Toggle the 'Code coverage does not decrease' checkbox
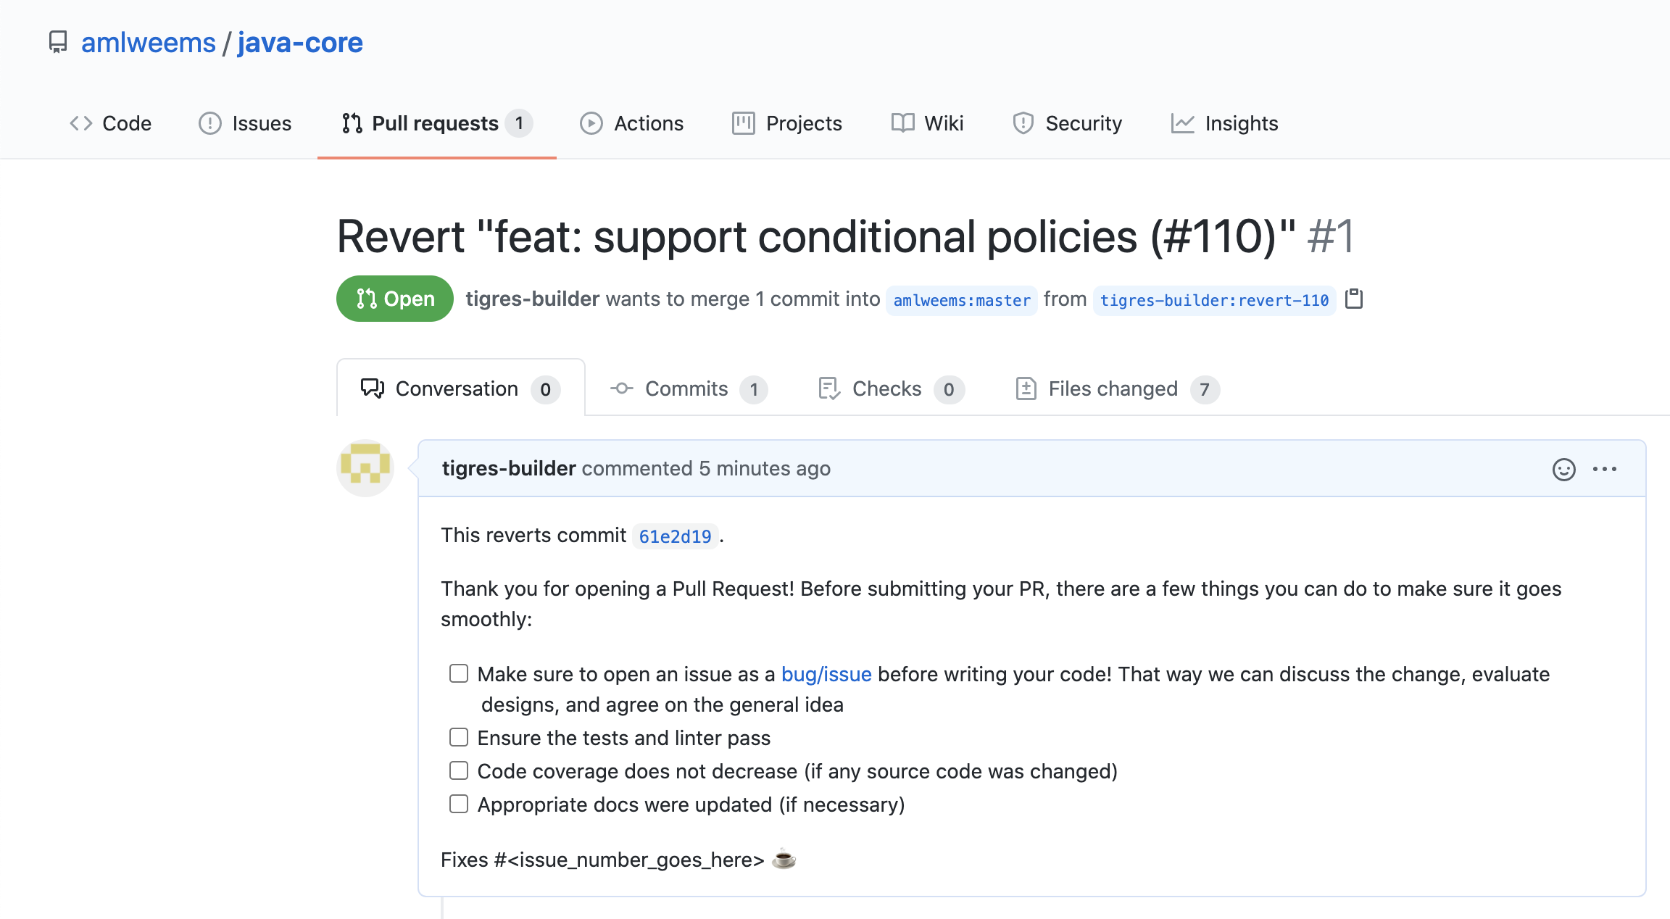Image resolution: width=1670 pixels, height=919 pixels. click(460, 770)
